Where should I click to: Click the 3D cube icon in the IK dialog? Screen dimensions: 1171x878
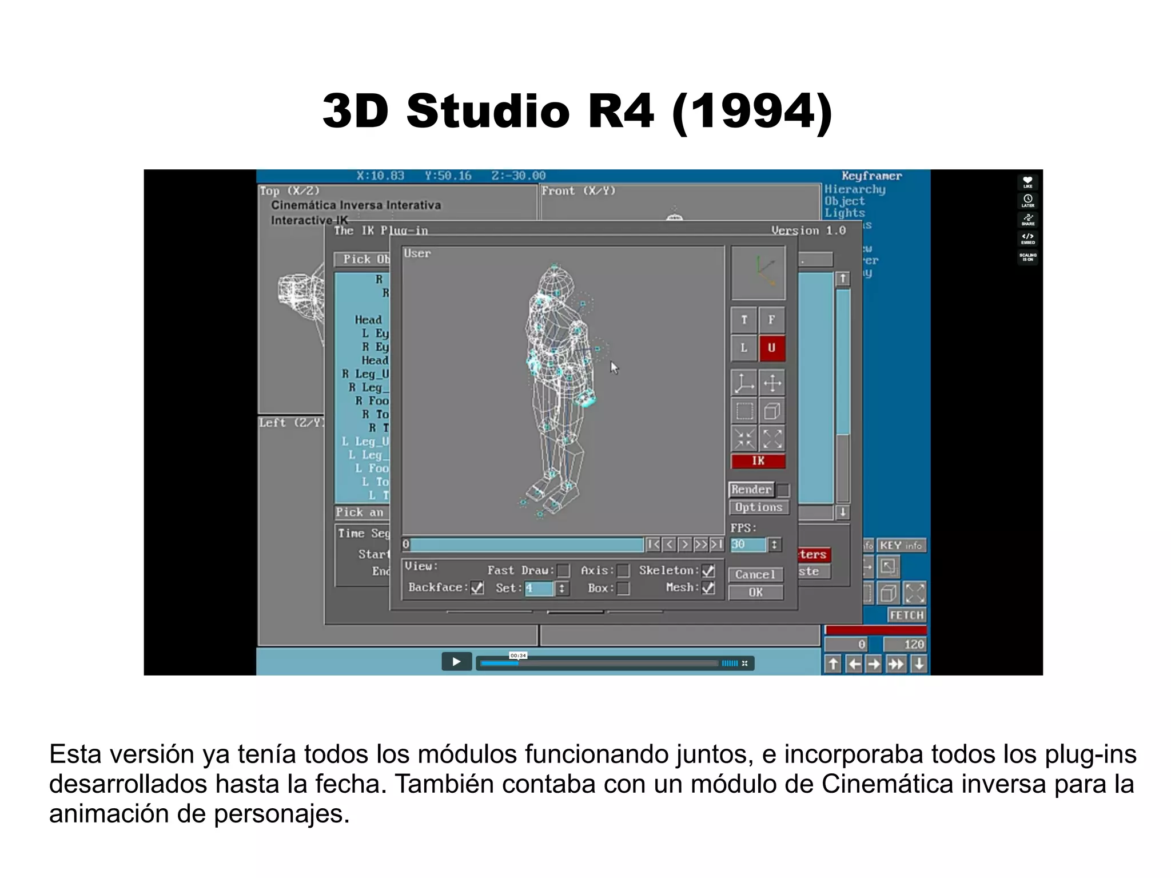pos(772,411)
